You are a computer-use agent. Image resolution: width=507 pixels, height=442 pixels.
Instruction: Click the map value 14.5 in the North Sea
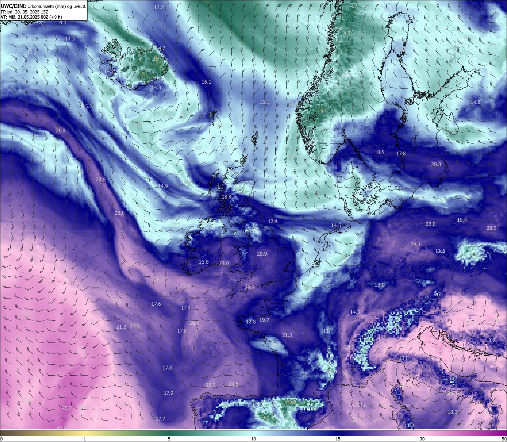pos(336,226)
